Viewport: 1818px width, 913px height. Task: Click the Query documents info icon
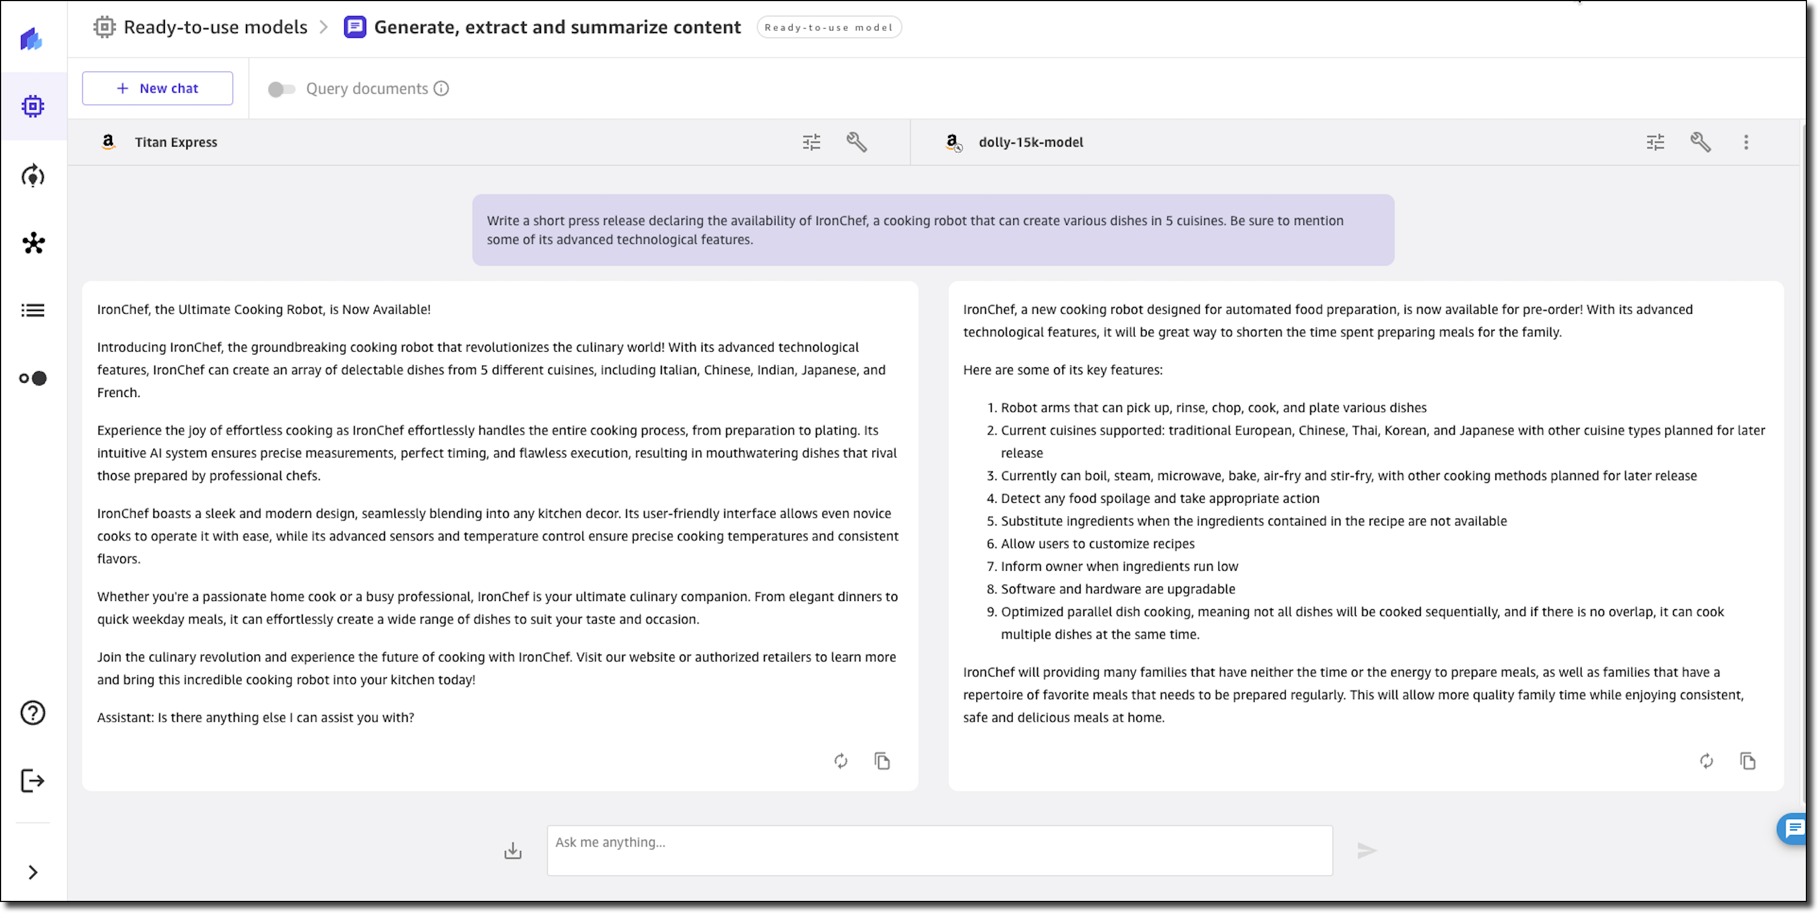tap(441, 89)
